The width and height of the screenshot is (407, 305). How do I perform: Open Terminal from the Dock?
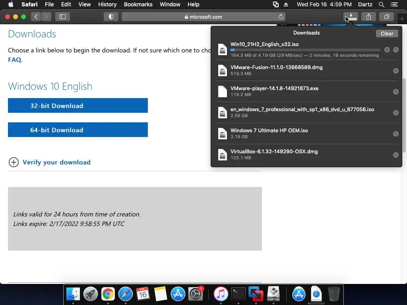[x=238, y=294]
